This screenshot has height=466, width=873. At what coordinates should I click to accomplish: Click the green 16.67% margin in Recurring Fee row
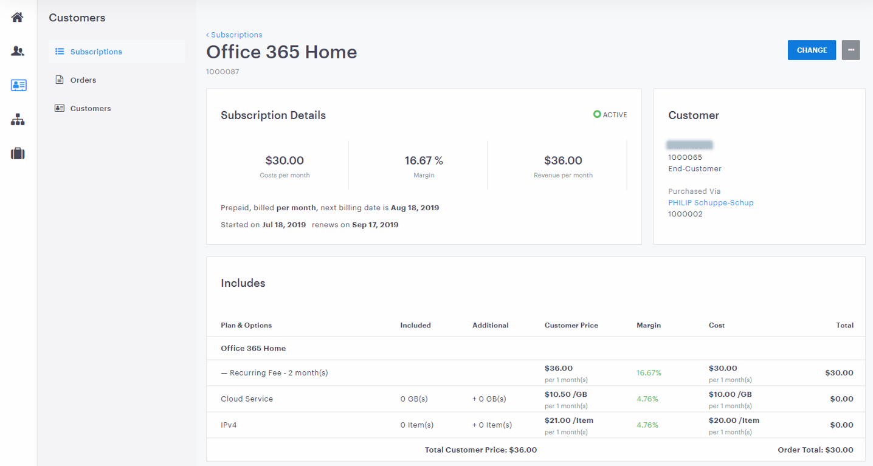[x=649, y=372]
